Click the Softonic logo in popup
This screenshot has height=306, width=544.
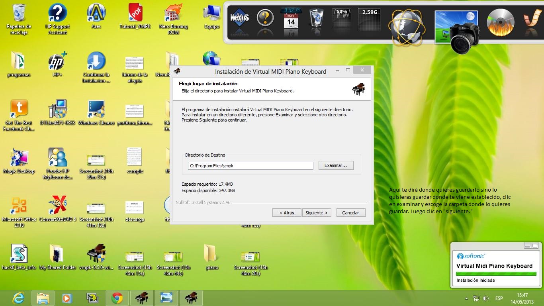pyautogui.click(x=471, y=256)
